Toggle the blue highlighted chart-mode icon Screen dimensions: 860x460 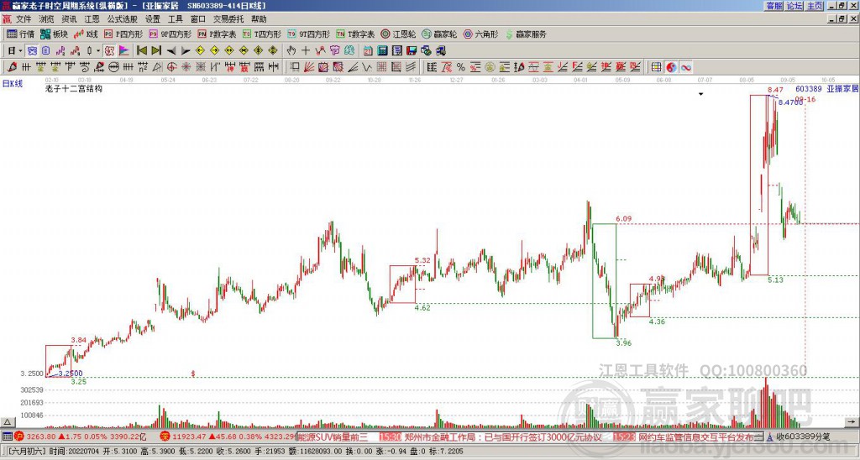coord(32,51)
